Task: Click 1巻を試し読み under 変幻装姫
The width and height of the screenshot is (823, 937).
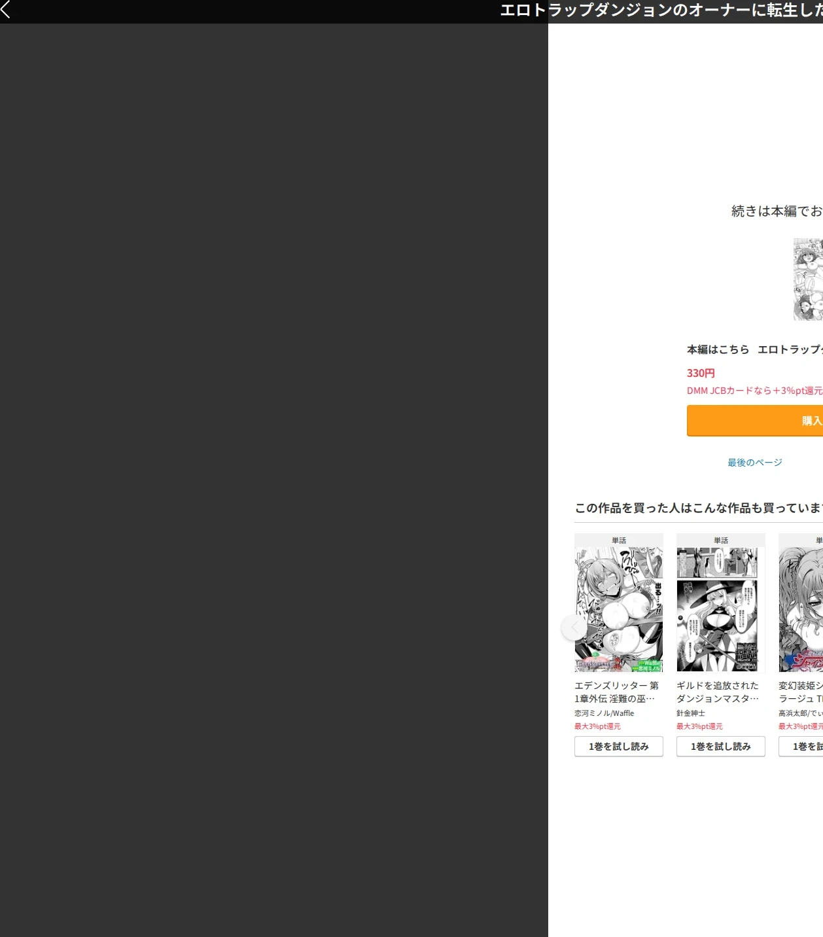Action: click(x=801, y=747)
